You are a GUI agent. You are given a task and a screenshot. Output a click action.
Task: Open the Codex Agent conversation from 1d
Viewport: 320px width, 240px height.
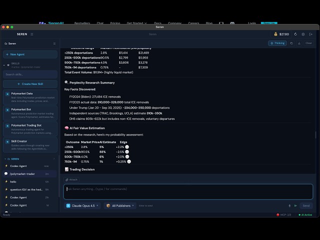click(x=29, y=205)
